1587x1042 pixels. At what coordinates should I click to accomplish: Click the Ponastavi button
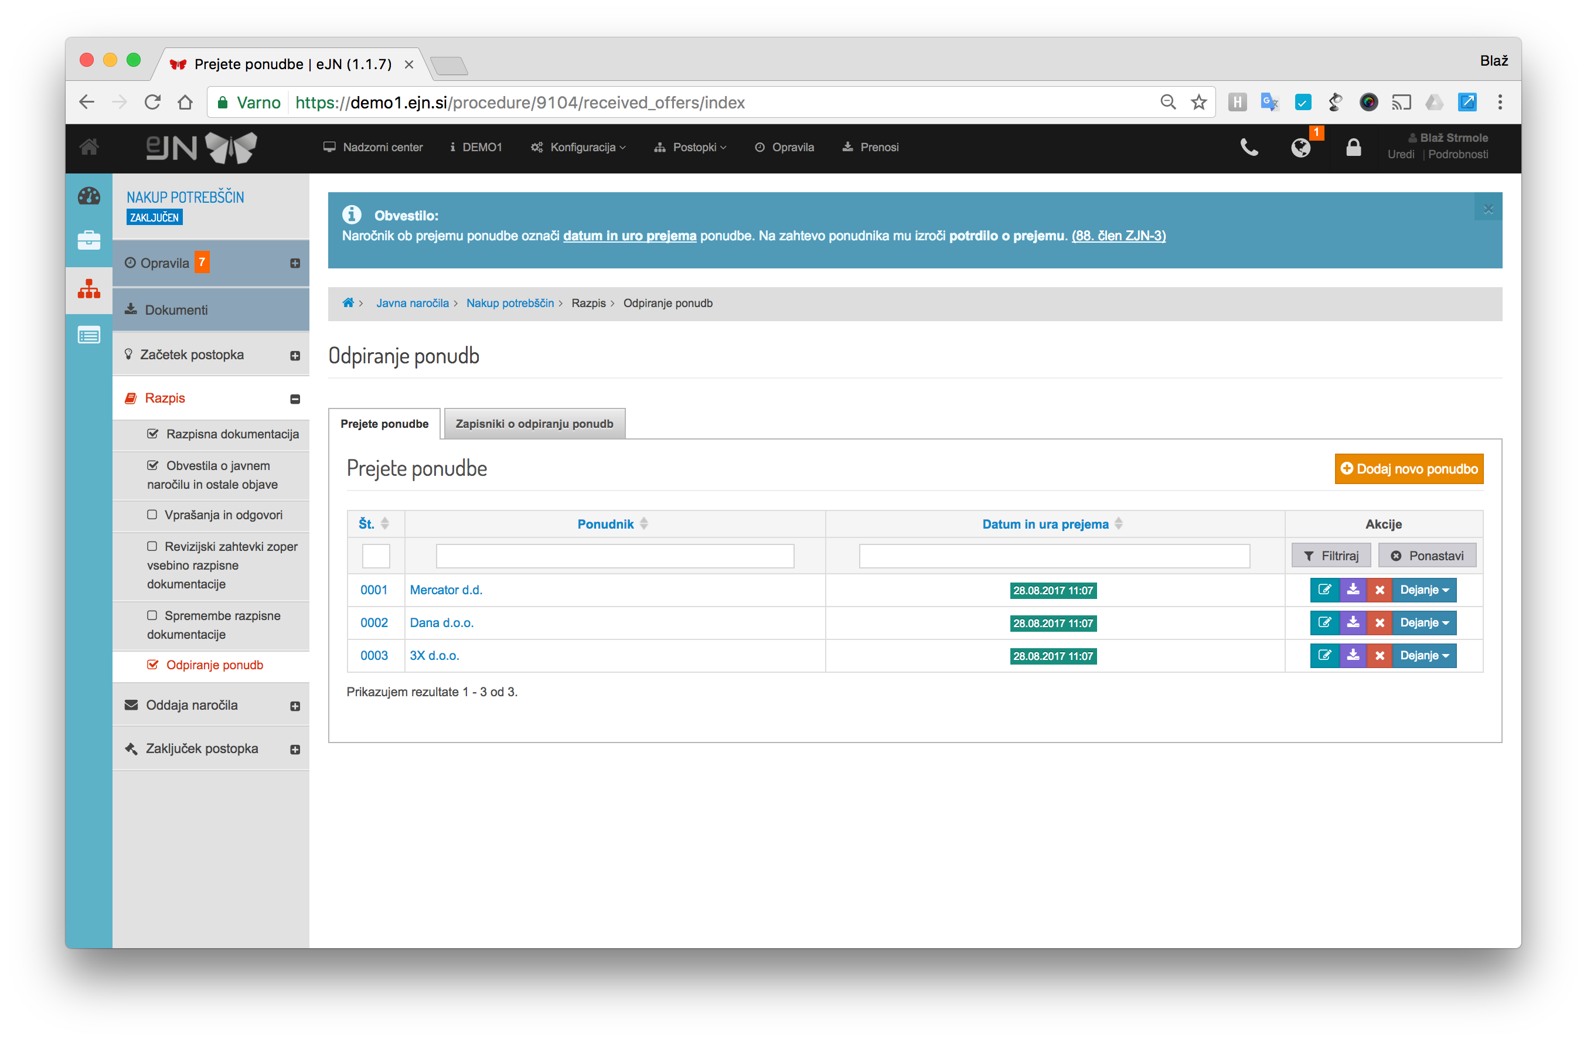(x=1427, y=556)
